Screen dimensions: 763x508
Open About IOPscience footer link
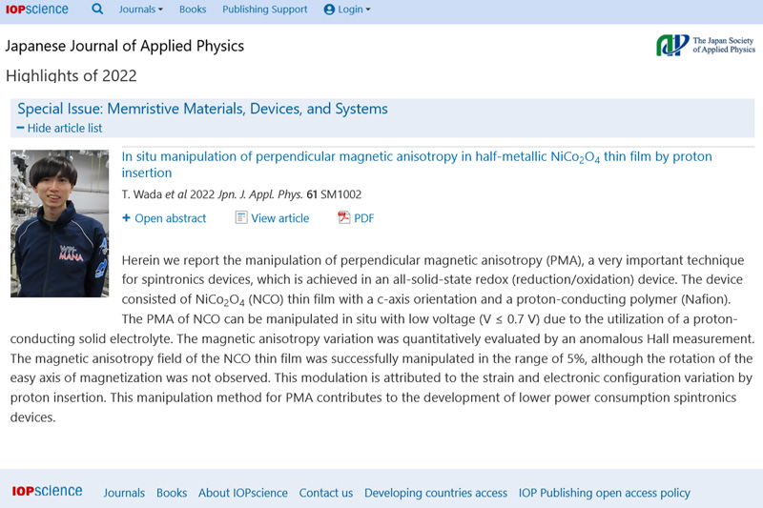coord(242,493)
